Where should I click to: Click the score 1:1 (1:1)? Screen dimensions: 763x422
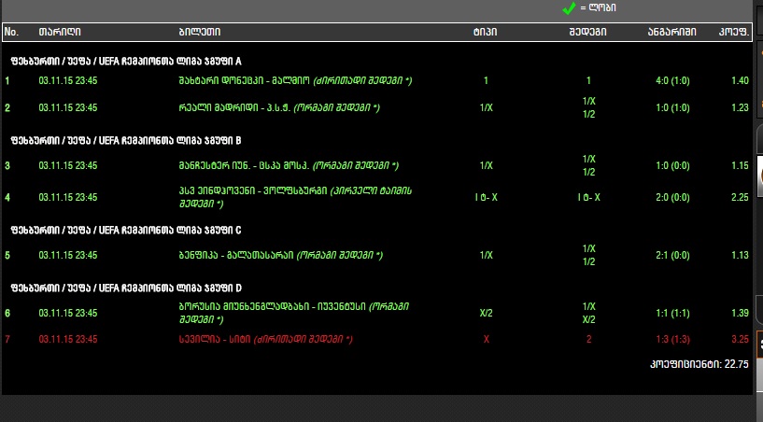(x=672, y=313)
